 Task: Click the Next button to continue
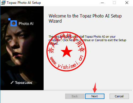point(95,96)
